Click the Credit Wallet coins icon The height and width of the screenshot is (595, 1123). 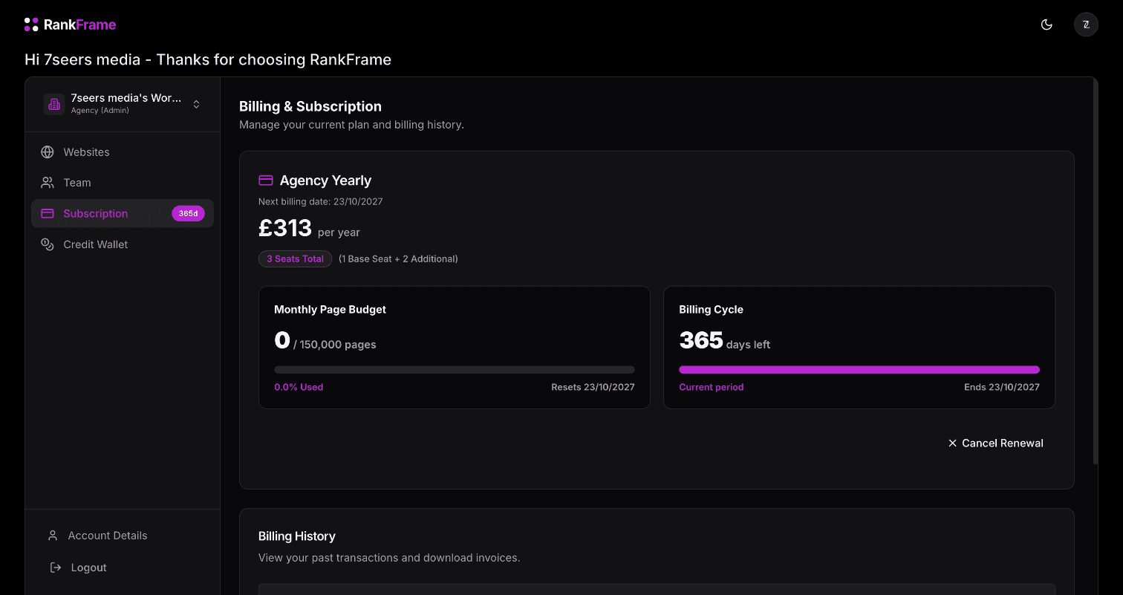(48, 244)
